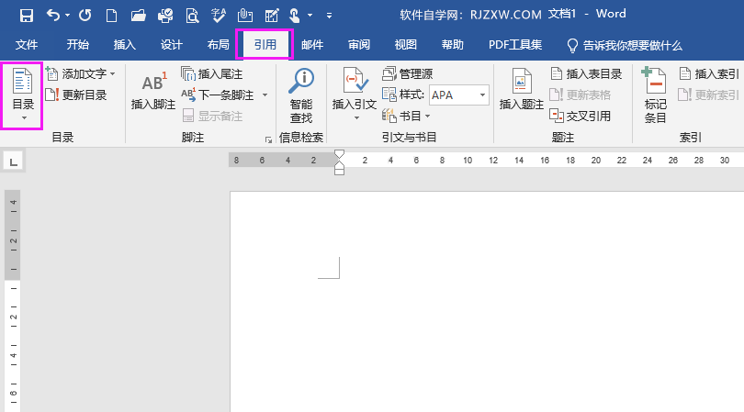Viewport: 744px width, 412px height.
Task: Open the Undo history dropdown arrow
Action: coord(67,16)
